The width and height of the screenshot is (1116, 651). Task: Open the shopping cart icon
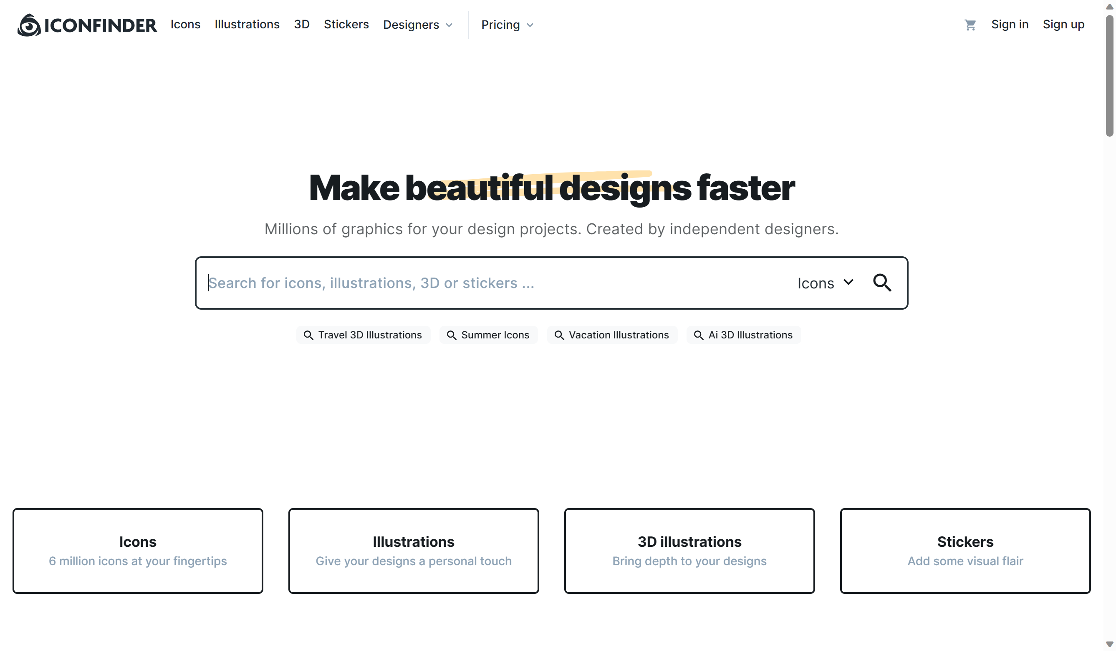(970, 25)
